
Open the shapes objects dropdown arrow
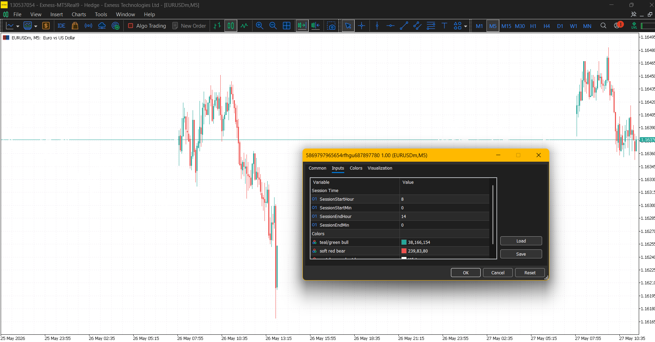click(x=465, y=26)
